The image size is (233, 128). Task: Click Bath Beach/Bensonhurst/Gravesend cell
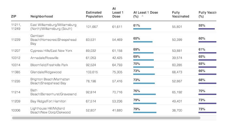pyautogui.click(x=53, y=92)
